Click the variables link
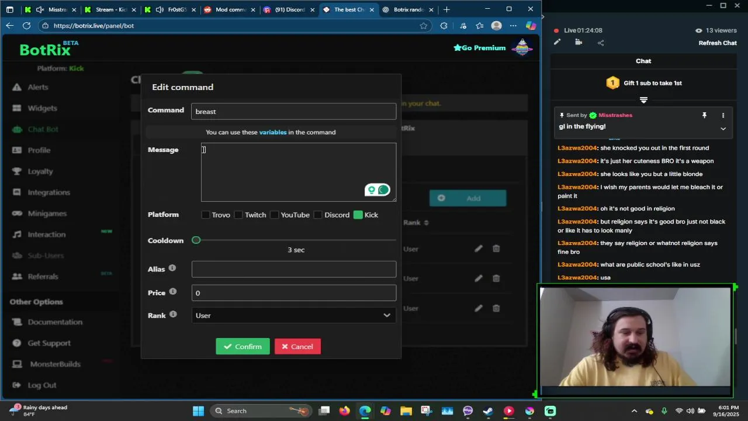Screen dimensions: 748x421 (x=273, y=132)
